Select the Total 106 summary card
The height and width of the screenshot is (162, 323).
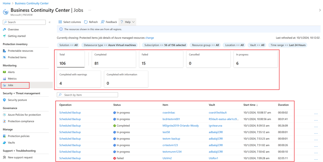click(x=71, y=59)
